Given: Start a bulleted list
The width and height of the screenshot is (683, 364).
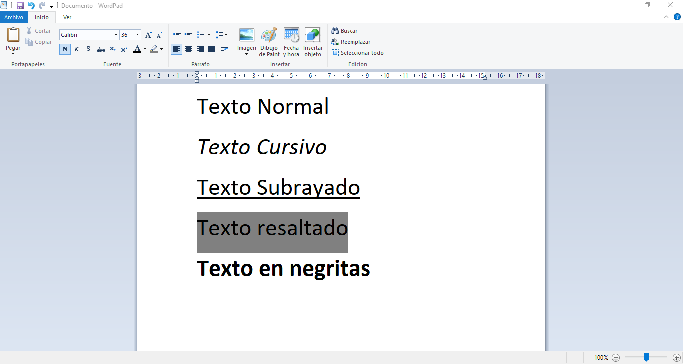Looking at the screenshot, I should point(200,35).
